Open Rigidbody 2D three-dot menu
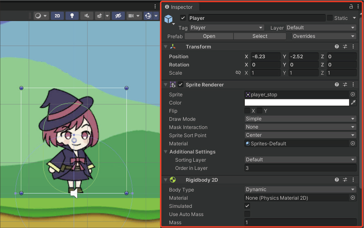Screen dimensions: 364x228 click(353, 180)
